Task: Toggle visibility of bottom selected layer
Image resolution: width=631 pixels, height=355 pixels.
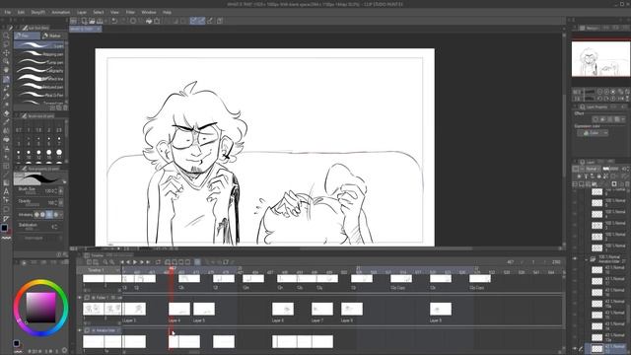Action: point(575,348)
